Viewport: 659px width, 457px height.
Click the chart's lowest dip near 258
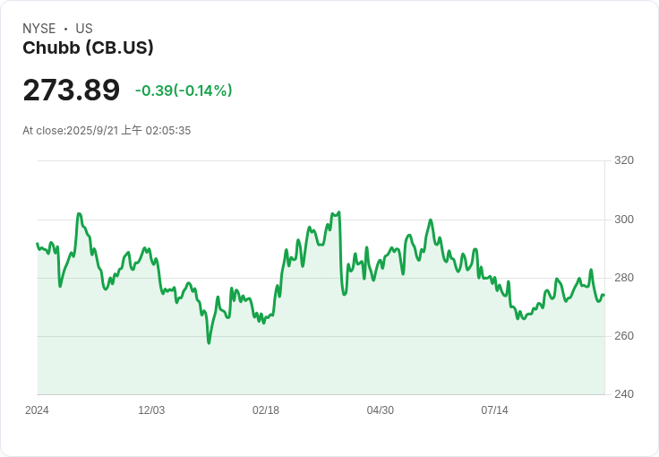pyautogui.click(x=209, y=343)
